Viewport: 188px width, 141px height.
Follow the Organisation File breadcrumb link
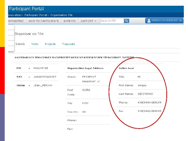(x=61, y=15)
